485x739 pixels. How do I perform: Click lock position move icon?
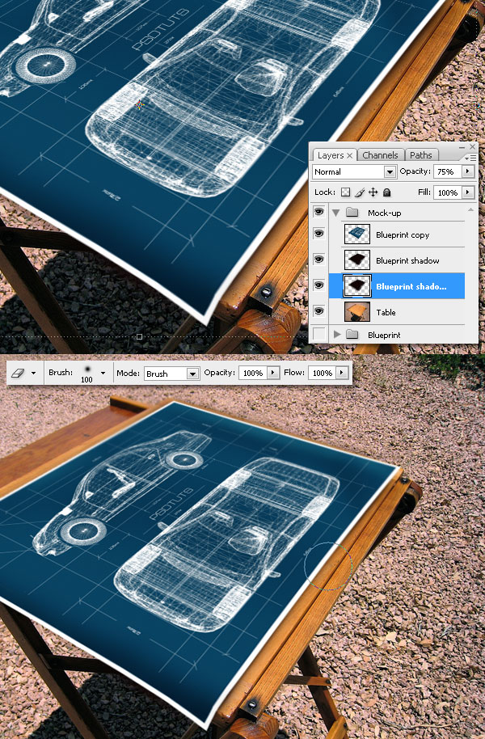[373, 192]
